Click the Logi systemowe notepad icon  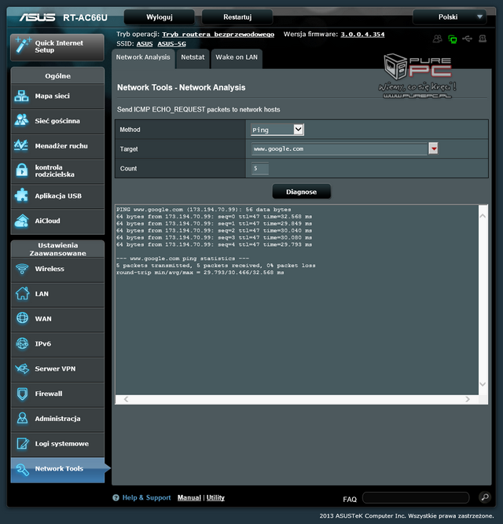pos(22,443)
